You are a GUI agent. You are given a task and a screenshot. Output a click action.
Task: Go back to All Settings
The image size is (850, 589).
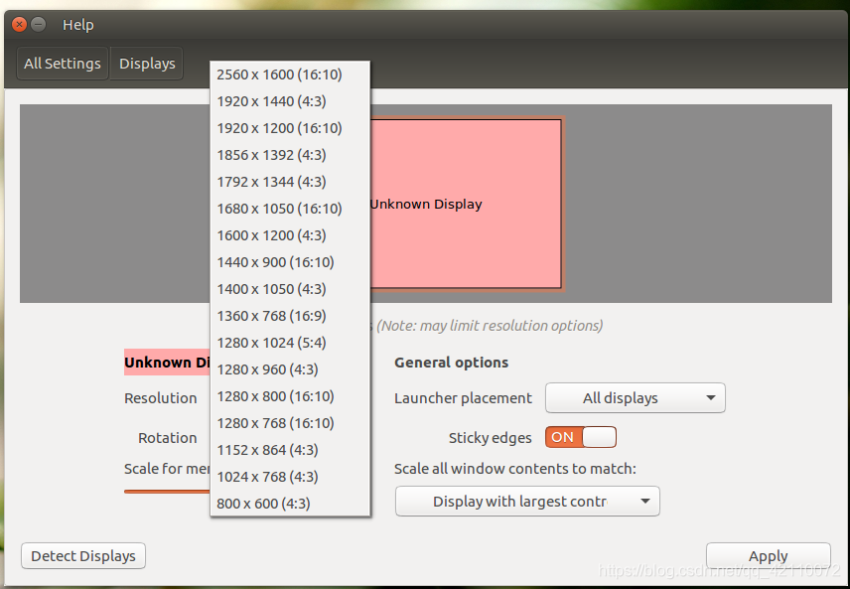pos(62,63)
